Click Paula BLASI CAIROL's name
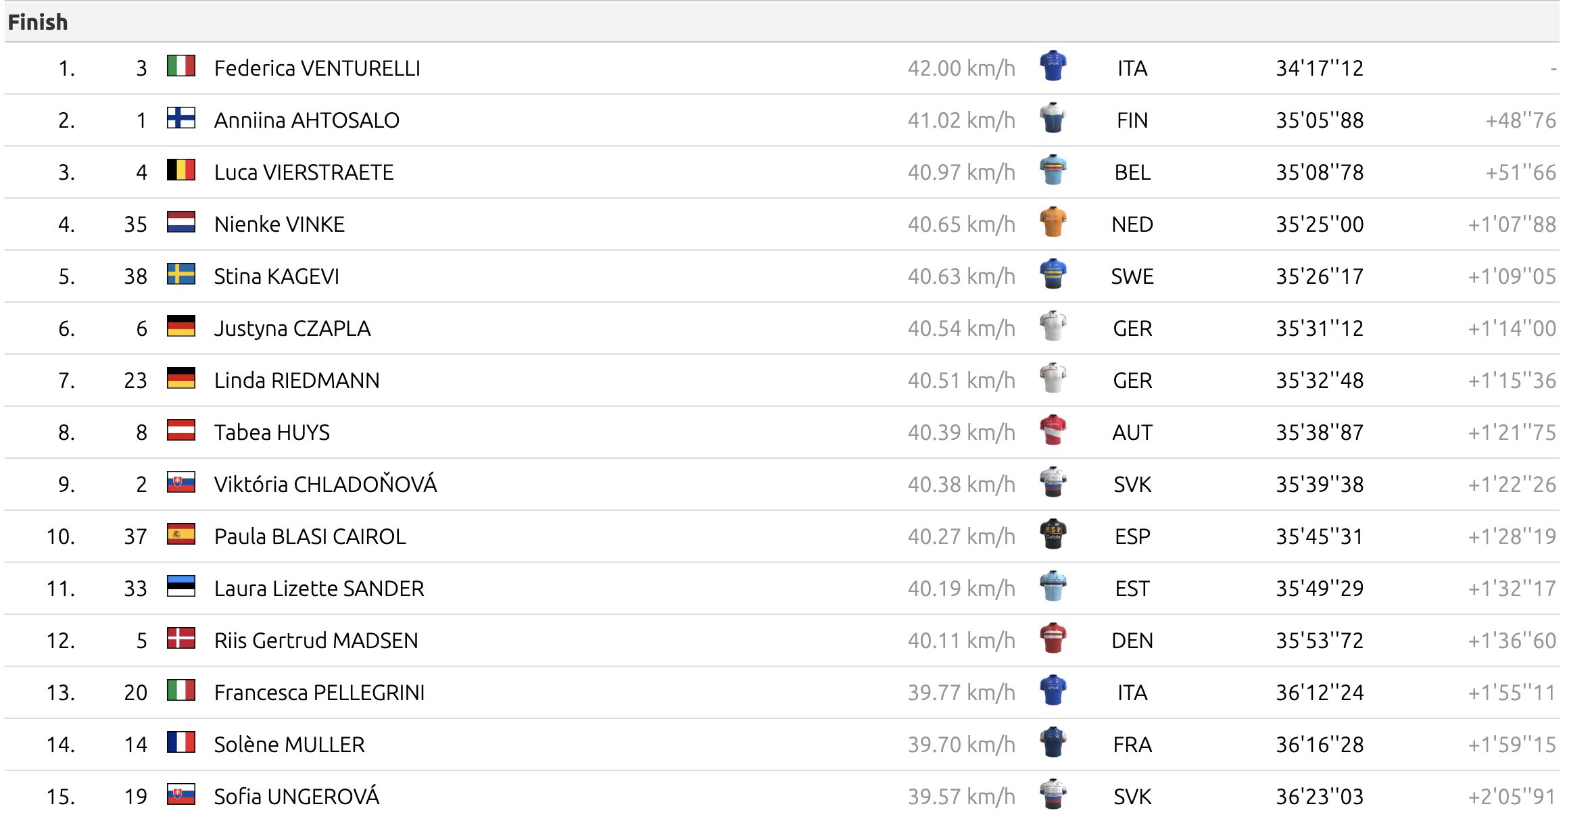Screen dimensions: 1590x821 (x=310, y=537)
